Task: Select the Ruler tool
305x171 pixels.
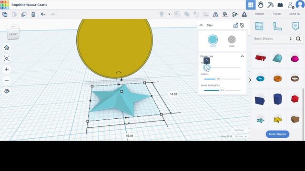Action: point(277,26)
